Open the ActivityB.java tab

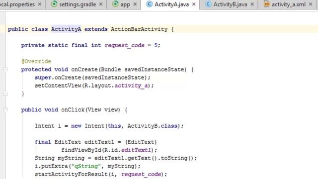click(230, 4)
